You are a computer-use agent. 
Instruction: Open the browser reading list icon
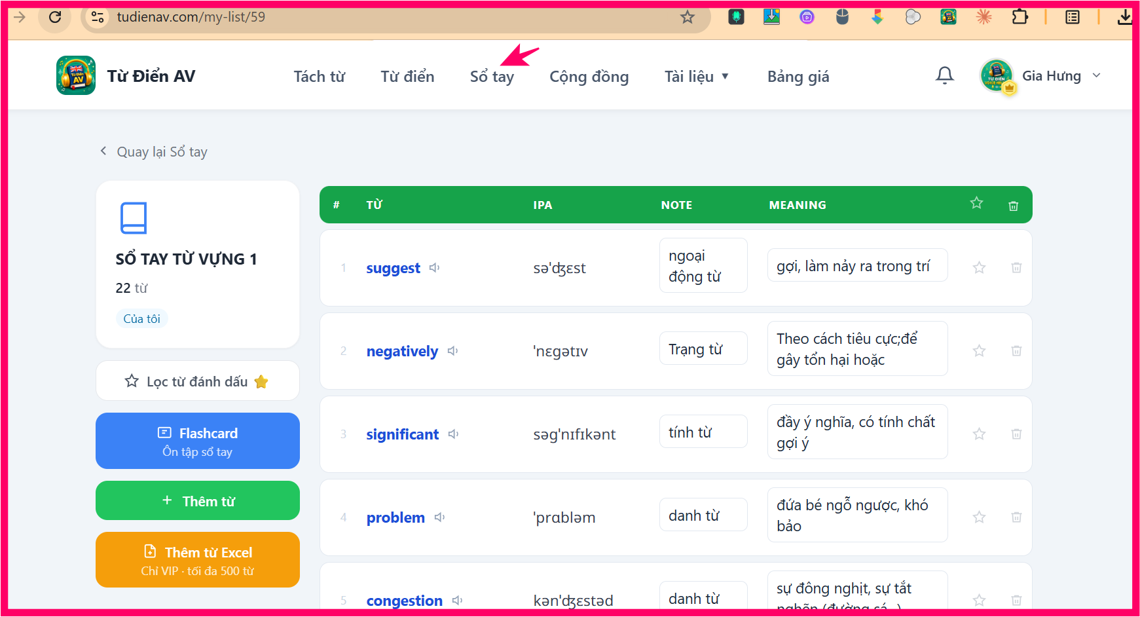(1073, 17)
